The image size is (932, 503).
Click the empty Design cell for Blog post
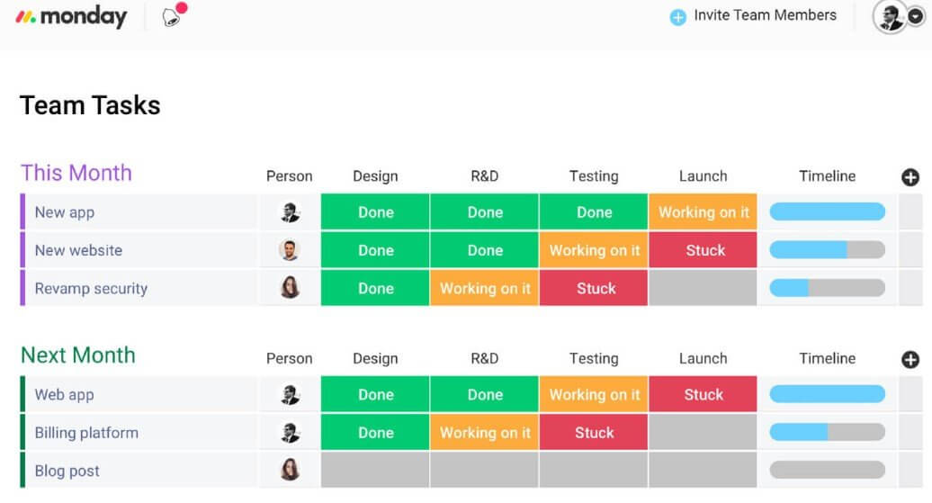pos(375,471)
